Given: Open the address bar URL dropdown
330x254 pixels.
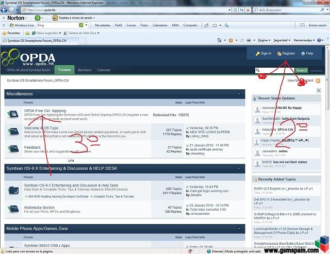Looking at the screenshot, I should point(229,10).
